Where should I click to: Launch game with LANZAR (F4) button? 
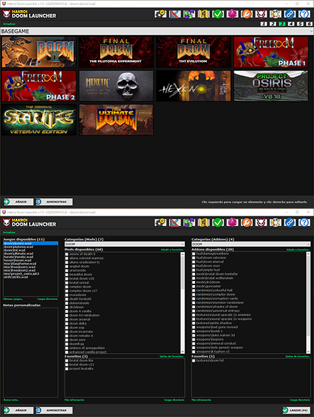[x=296, y=410]
